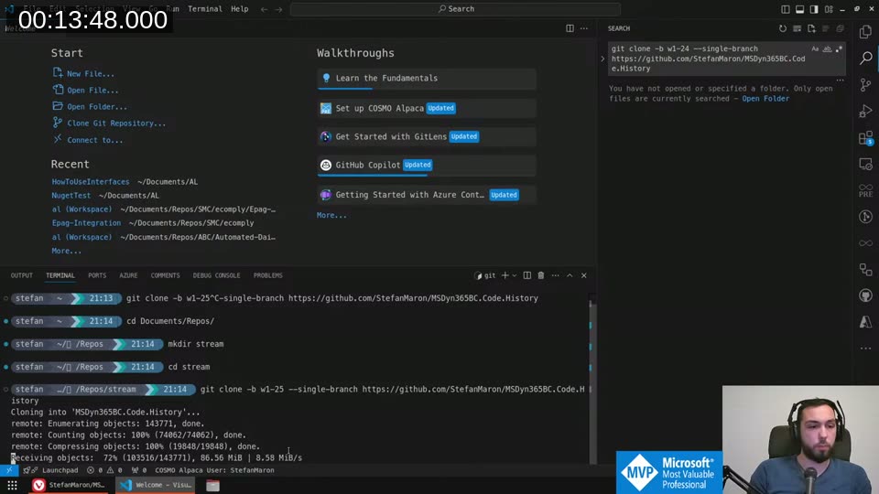
Task: Open Get Started with GitLens walkthrough
Action: 426,136
